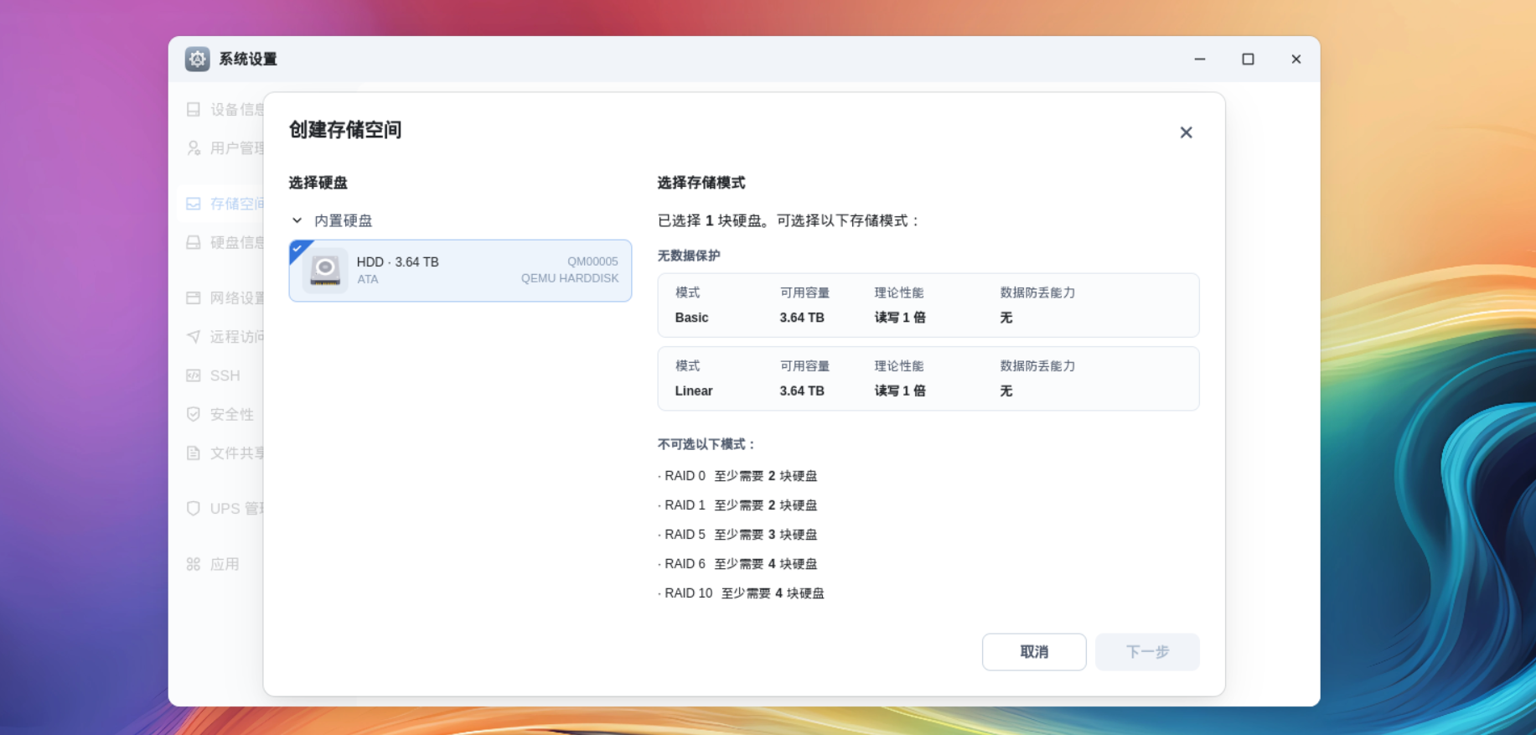The image size is (1536, 735).
Task: Click the network settings sidebar icon
Action: pos(194,298)
